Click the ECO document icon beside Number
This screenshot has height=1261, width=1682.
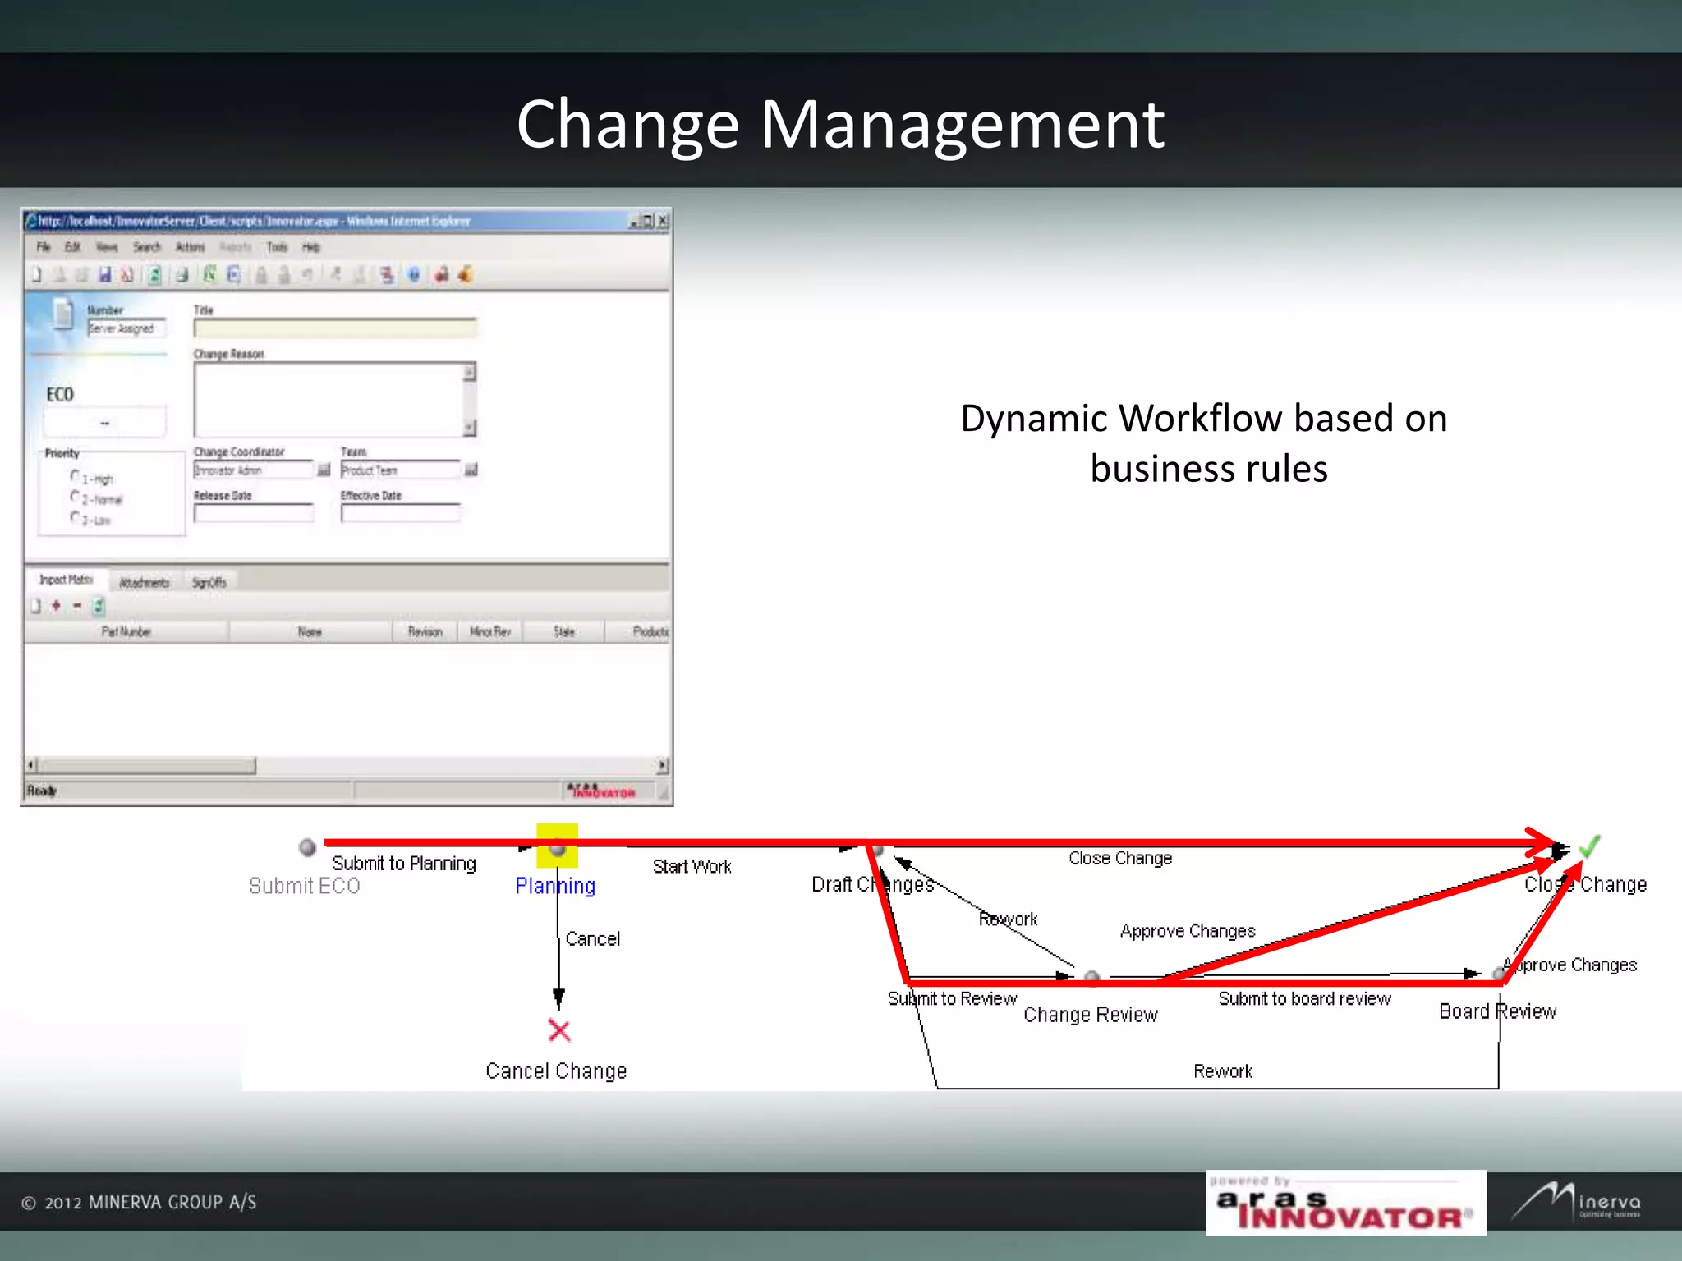coord(63,314)
